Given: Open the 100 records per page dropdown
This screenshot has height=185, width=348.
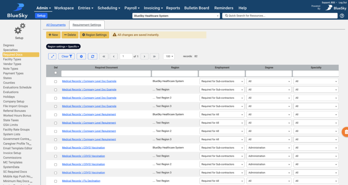Looking at the screenshot, I should [x=169, y=57].
